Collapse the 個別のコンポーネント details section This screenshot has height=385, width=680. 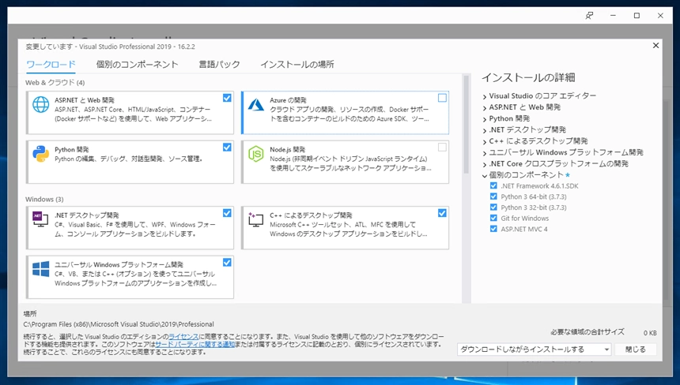pos(485,176)
